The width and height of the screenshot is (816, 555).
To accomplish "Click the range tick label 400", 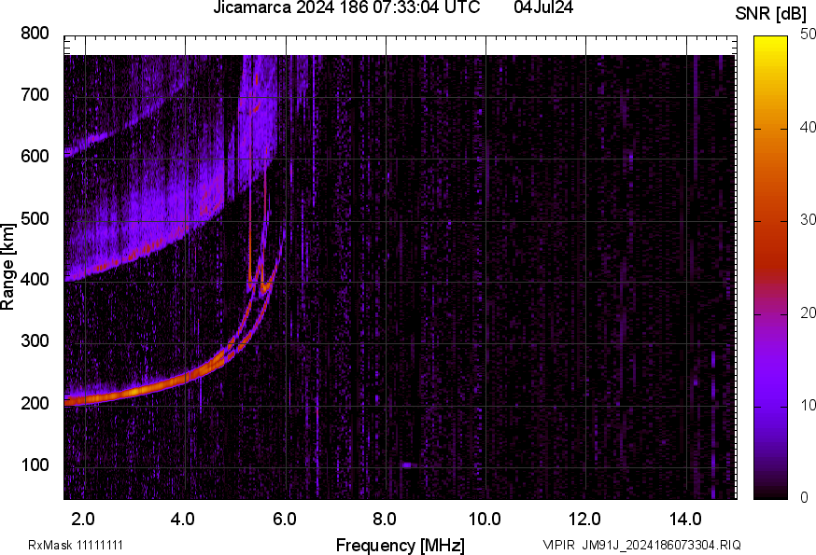I will point(35,280).
